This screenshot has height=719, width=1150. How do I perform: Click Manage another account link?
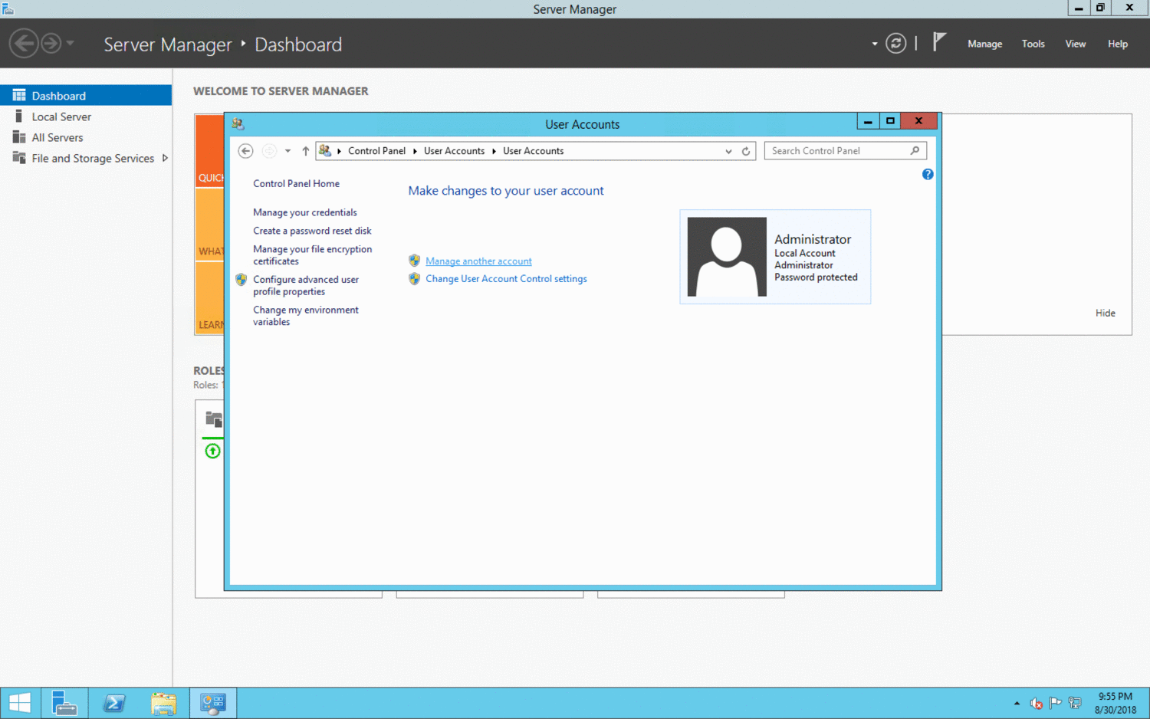[478, 261]
